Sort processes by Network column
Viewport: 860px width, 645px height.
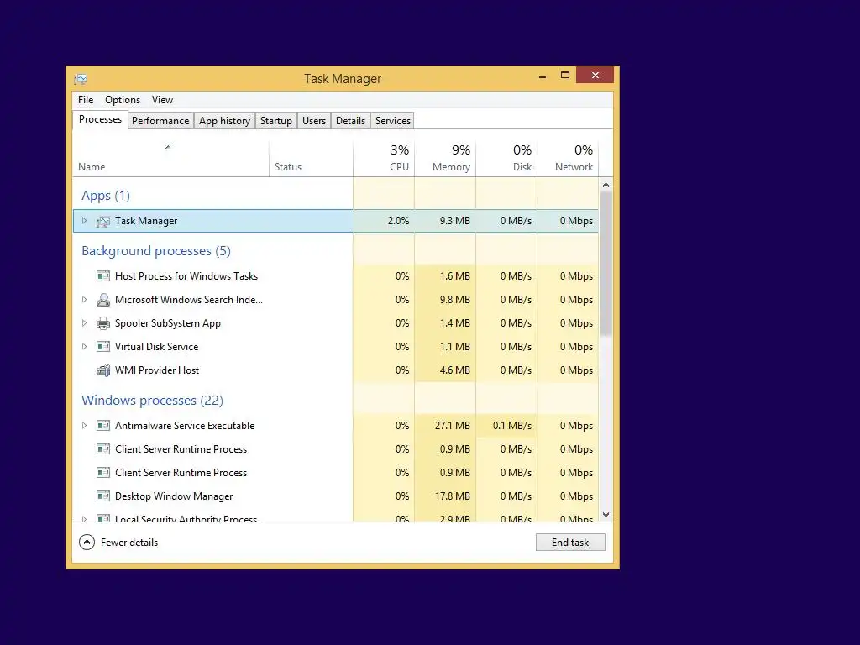pyautogui.click(x=568, y=159)
